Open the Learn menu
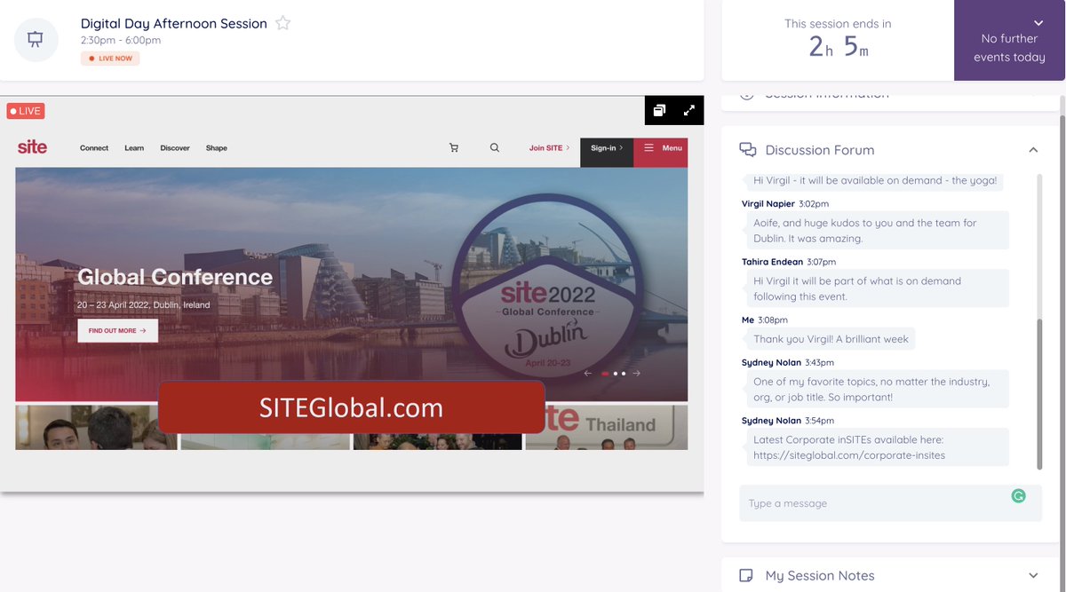The image size is (1066, 592). (x=134, y=148)
